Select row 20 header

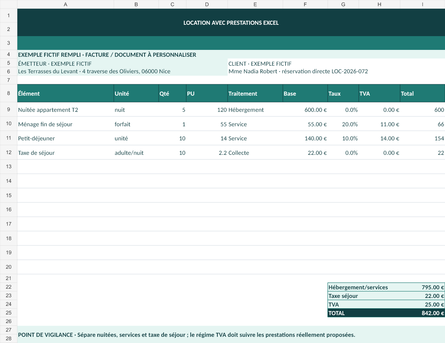tap(9, 267)
